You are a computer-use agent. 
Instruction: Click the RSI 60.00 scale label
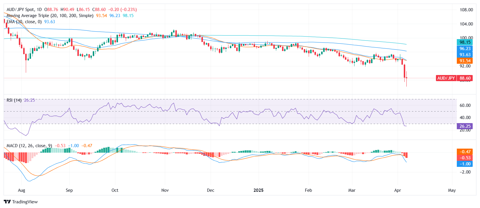click(465, 105)
